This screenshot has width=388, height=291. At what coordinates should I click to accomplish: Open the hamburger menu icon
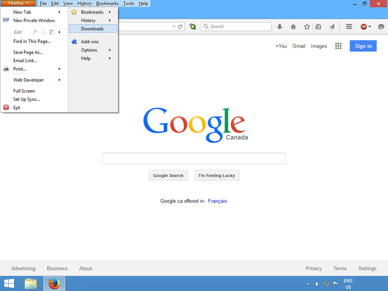(x=349, y=27)
